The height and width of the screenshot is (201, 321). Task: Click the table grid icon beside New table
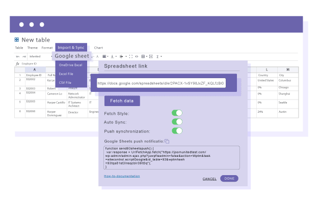pyautogui.click(x=17, y=40)
